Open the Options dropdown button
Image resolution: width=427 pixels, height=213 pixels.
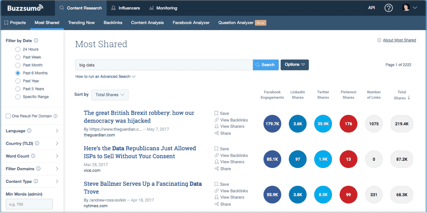click(294, 65)
